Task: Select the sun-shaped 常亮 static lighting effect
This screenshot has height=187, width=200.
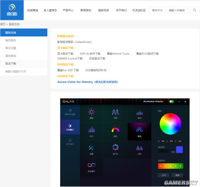Action: click(x=91, y=114)
